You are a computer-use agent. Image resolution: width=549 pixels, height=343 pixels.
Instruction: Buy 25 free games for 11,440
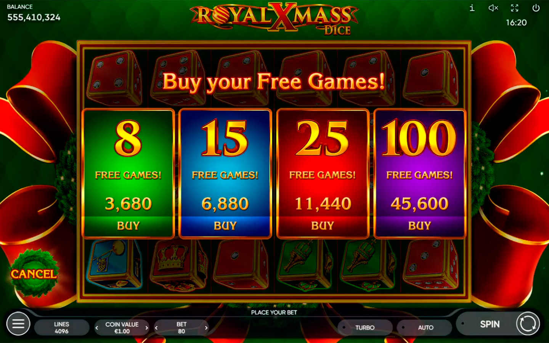click(323, 226)
